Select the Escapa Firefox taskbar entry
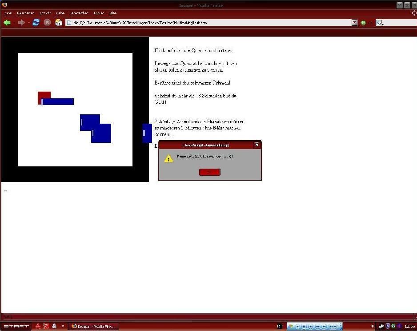The height and width of the screenshot is (331, 417). point(93,326)
